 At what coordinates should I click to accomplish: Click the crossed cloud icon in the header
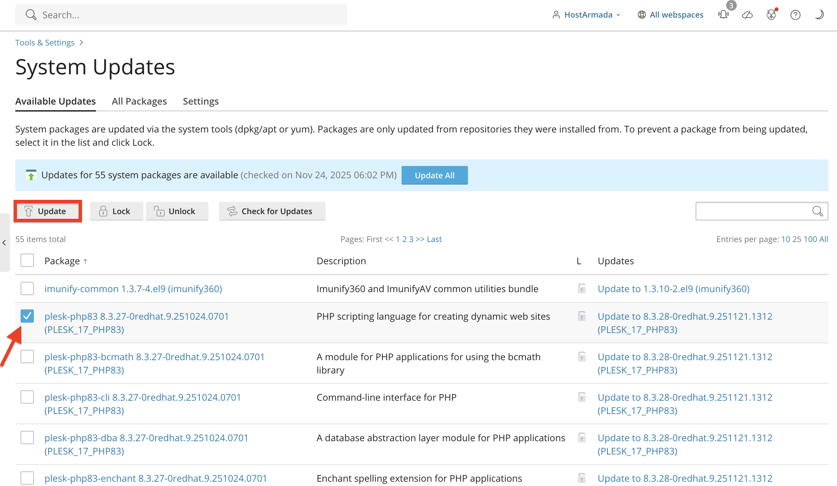click(x=747, y=15)
